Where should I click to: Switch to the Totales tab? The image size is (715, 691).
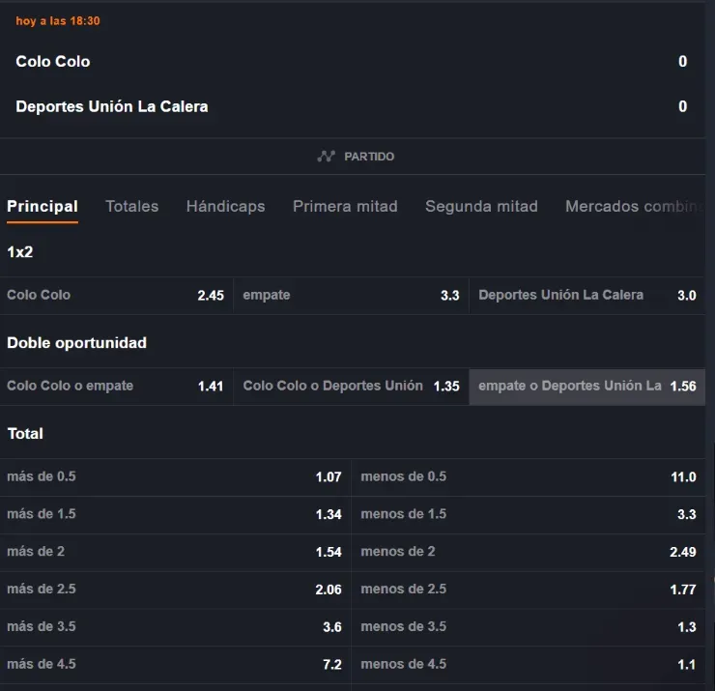[x=131, y=206]
